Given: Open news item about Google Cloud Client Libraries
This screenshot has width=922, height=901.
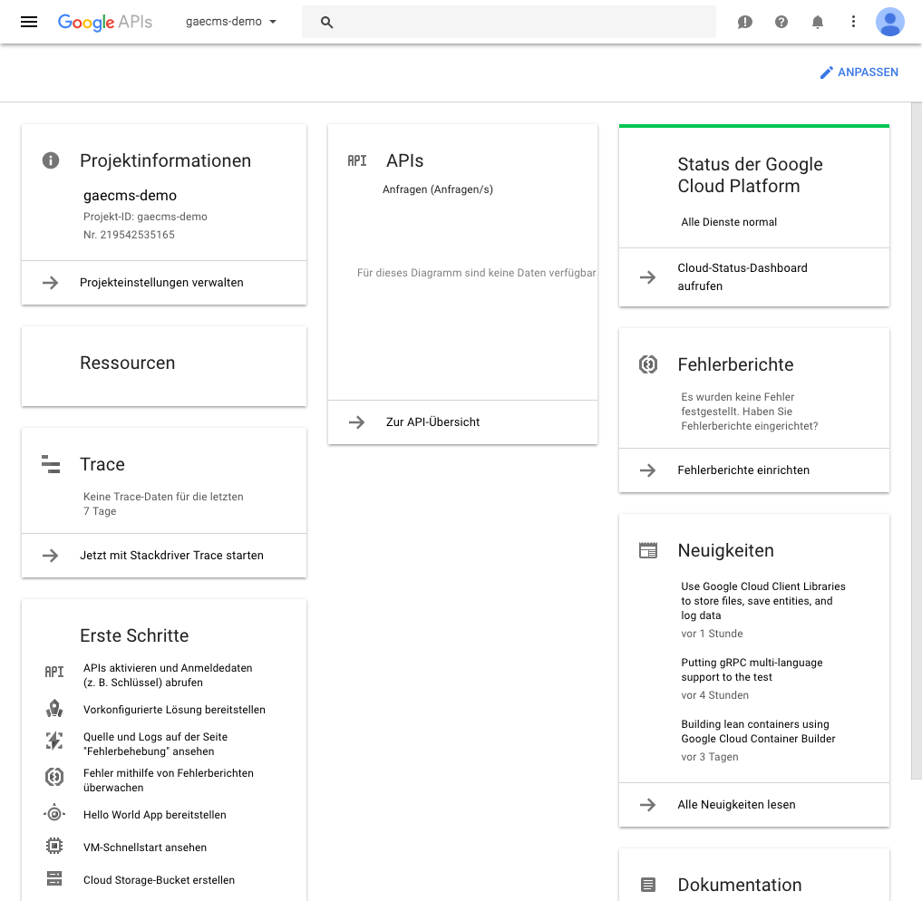Looking at the screenshot, I should coord(763,601).
